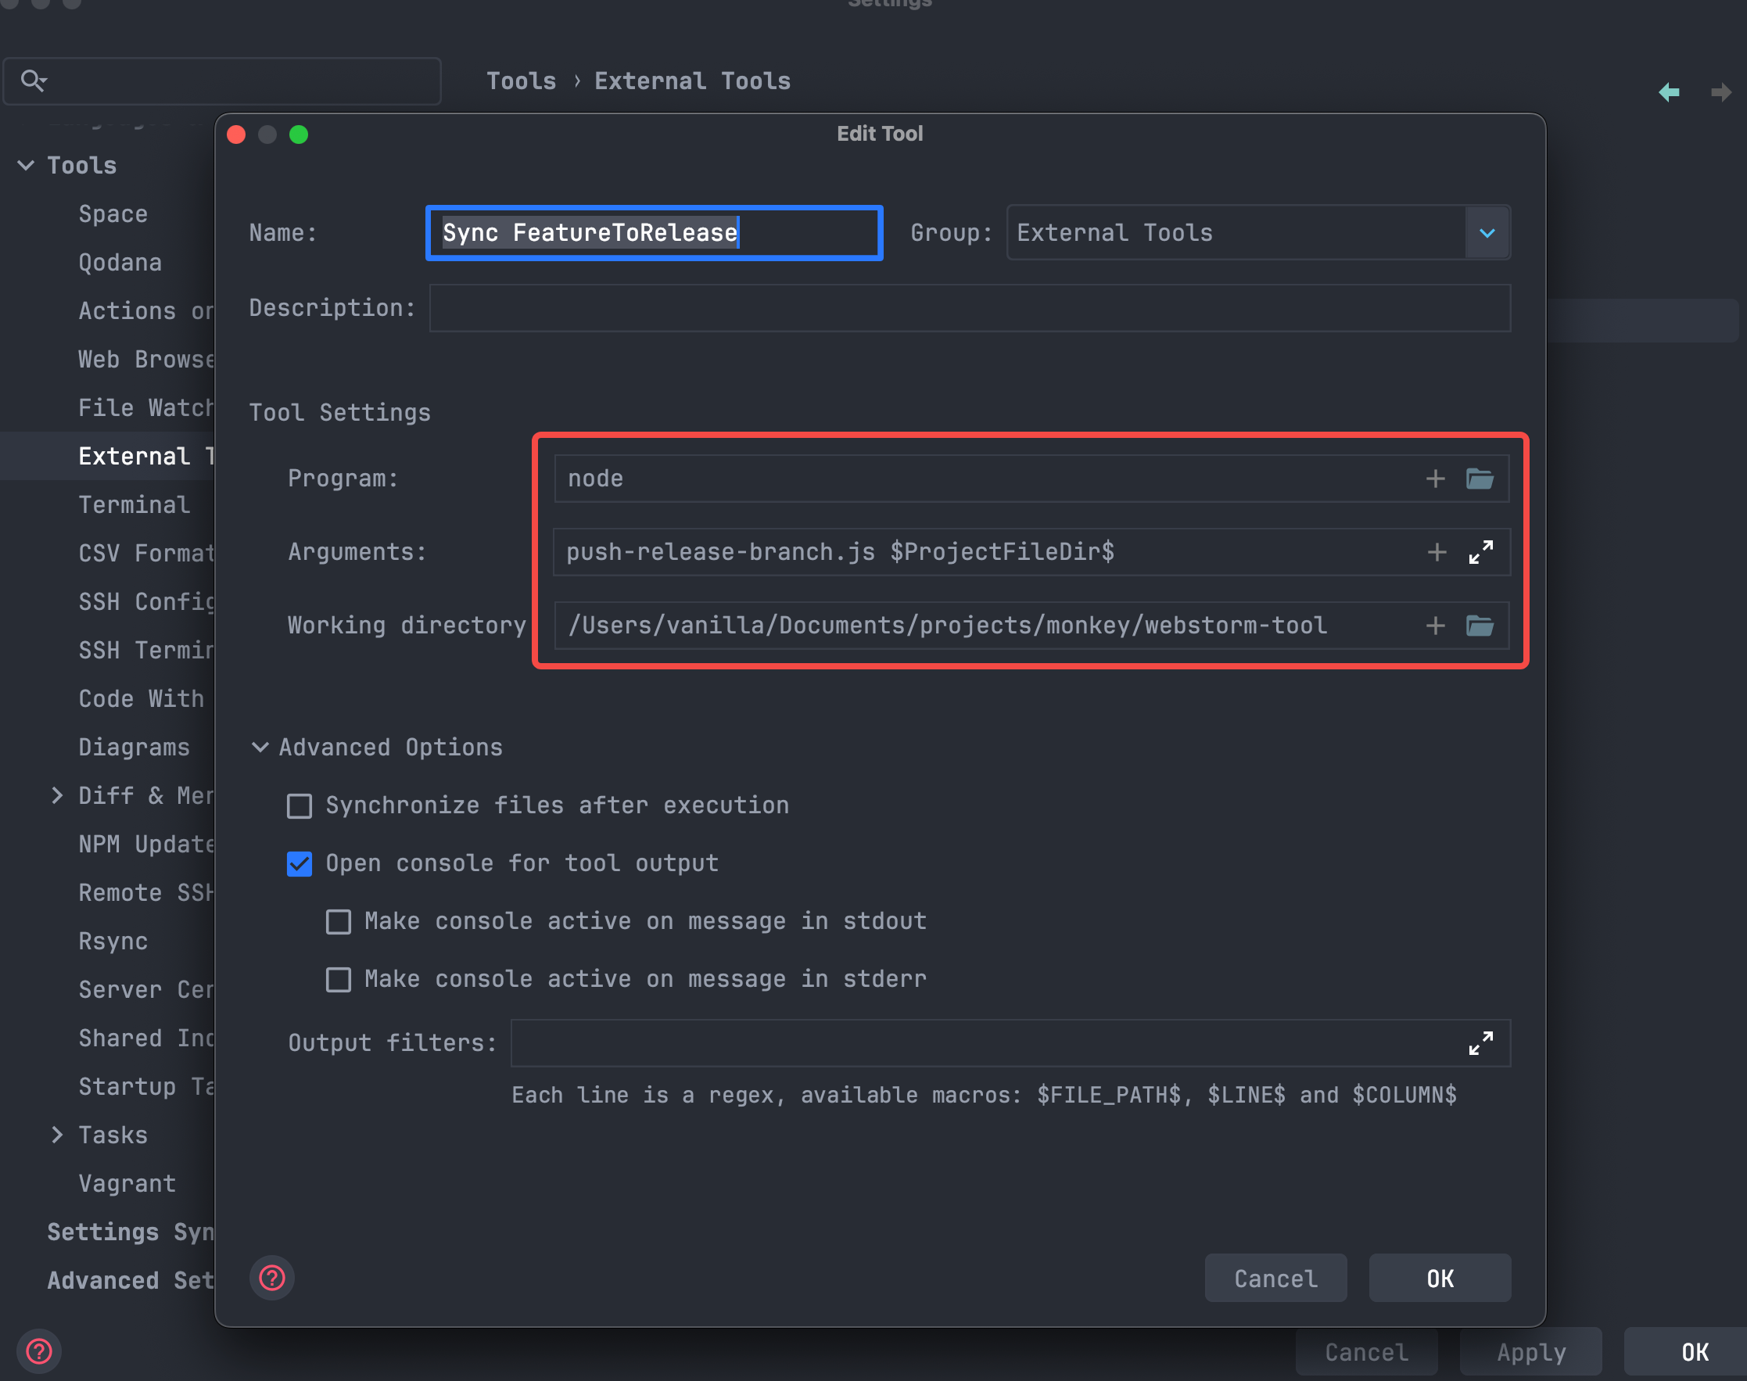Insert macro plus icon in Program field
The width and height of the screenshot is (1747, 1381).
point(1435,479)
